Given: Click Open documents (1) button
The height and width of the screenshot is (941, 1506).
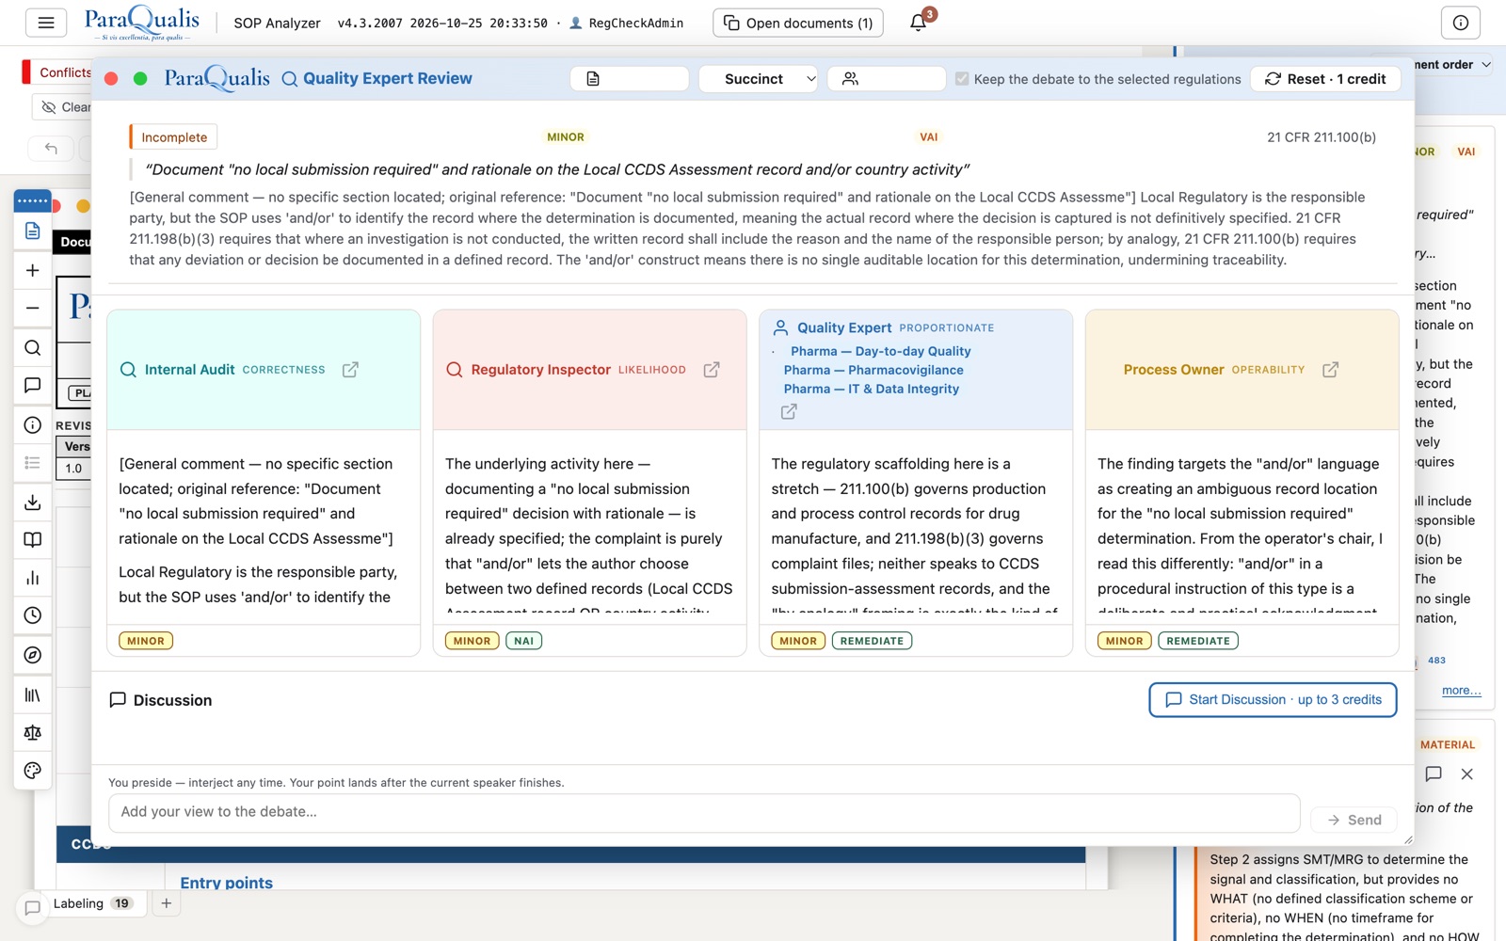Looking at the screenshot, I should tap(798, 23).
